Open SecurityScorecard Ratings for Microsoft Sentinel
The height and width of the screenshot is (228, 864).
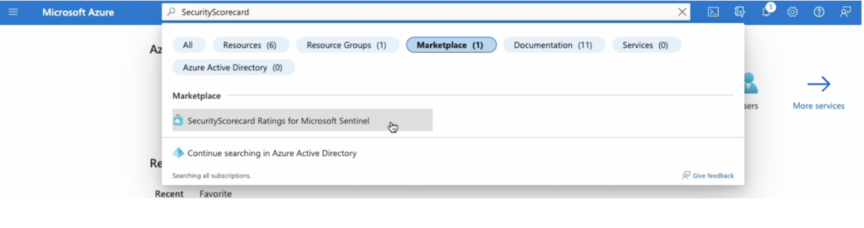[x=303, y=120]
